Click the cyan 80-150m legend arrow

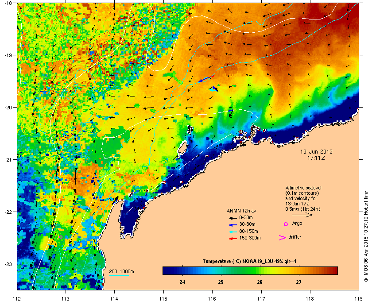(x=233, y=232)
